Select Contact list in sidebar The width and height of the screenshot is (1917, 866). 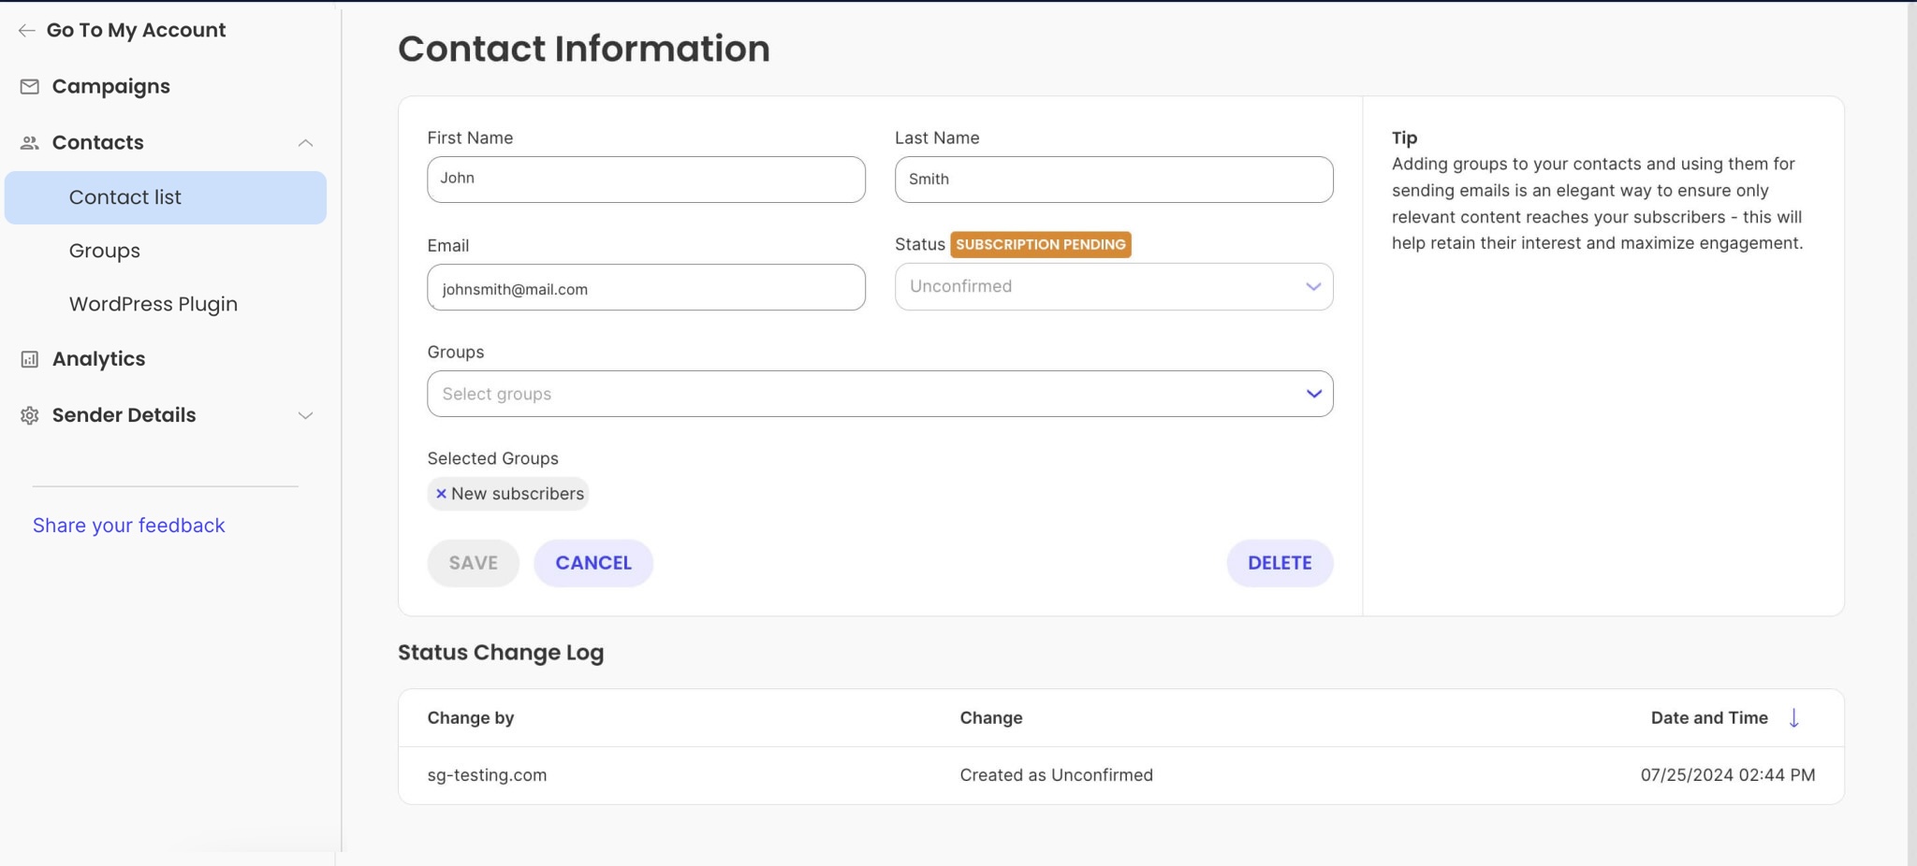(x=166, y=197)
